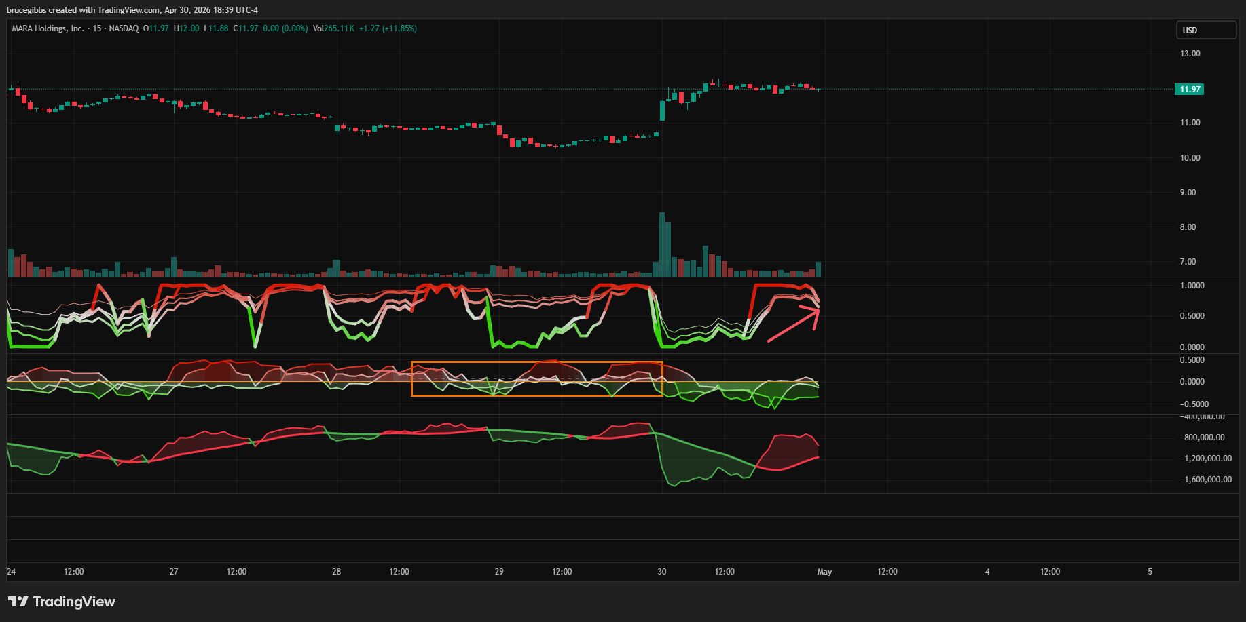This screenshot has height=622, width=1246.
Task: Click the MARA Holdings, Inc. symbol title
Action: [48, 28]
